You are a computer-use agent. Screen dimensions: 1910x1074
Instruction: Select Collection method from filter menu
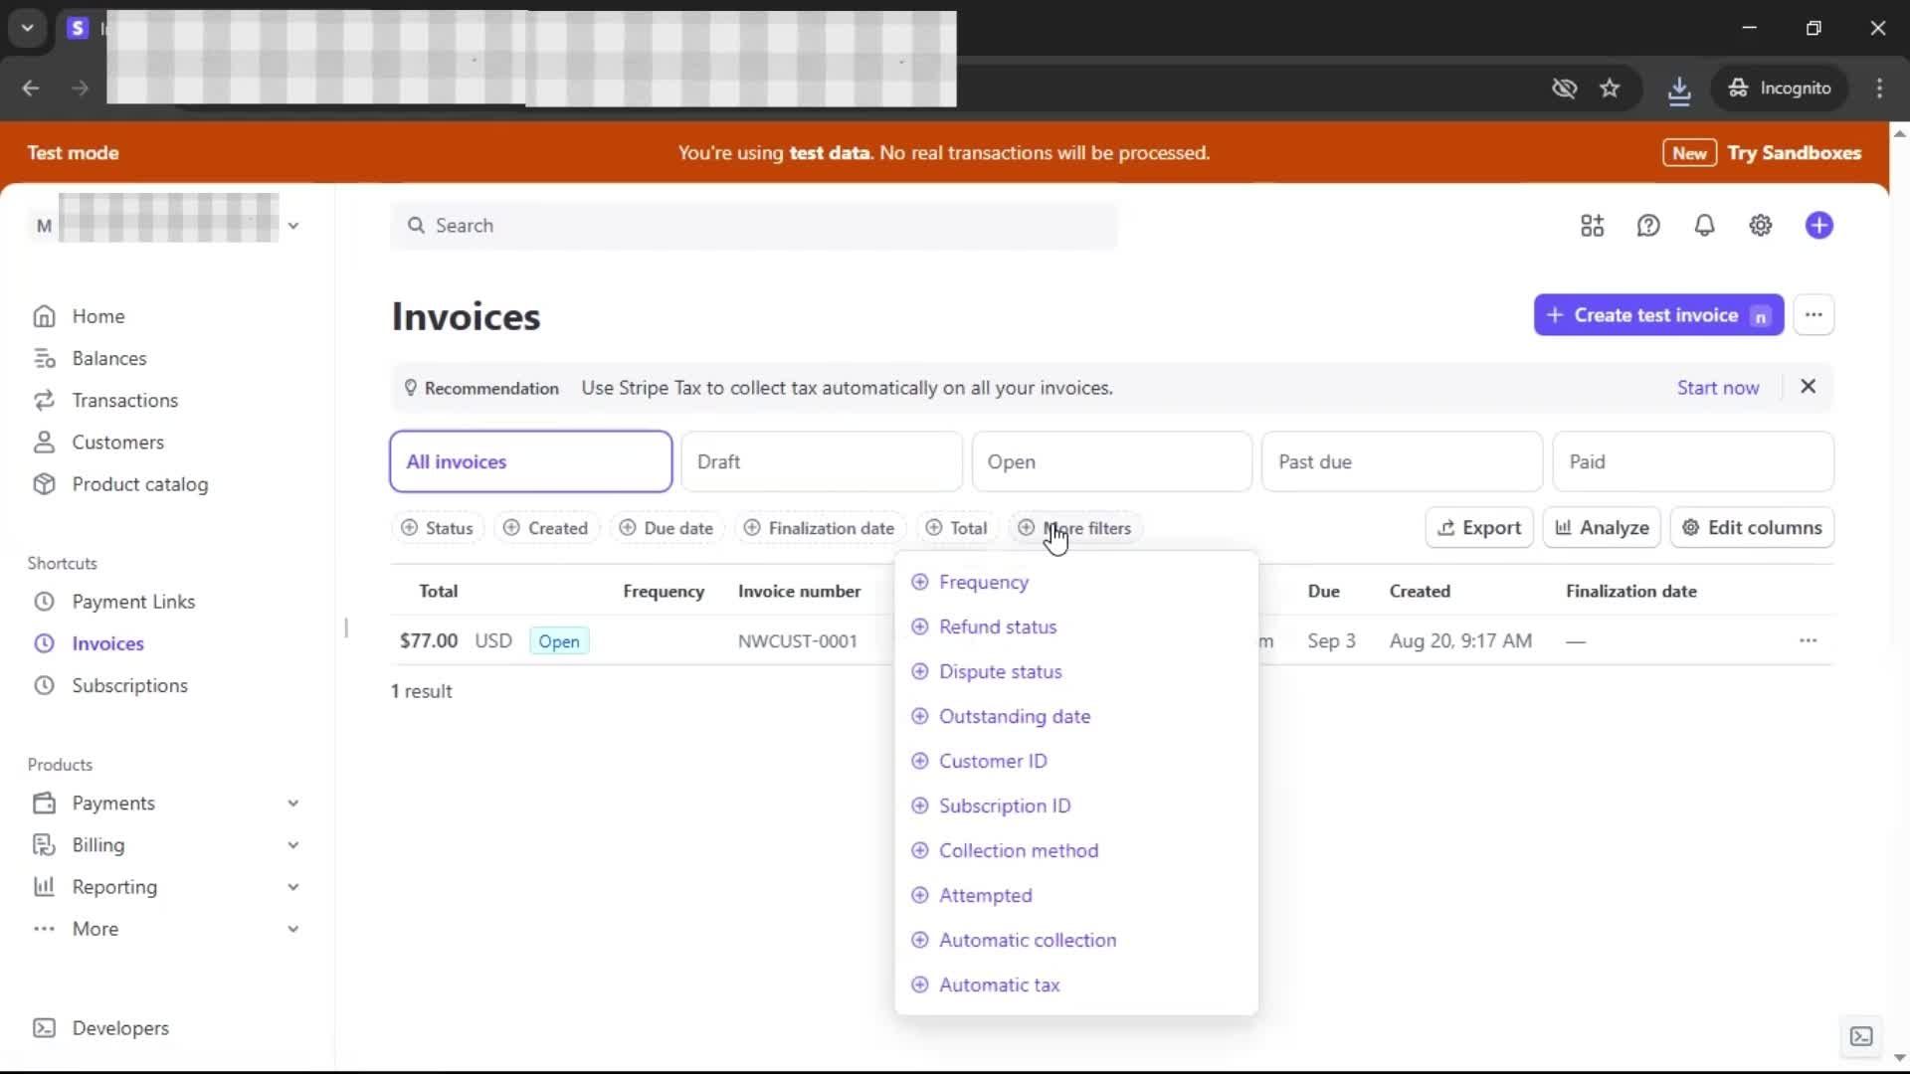pyautogui.click(x=1018, y=850)
